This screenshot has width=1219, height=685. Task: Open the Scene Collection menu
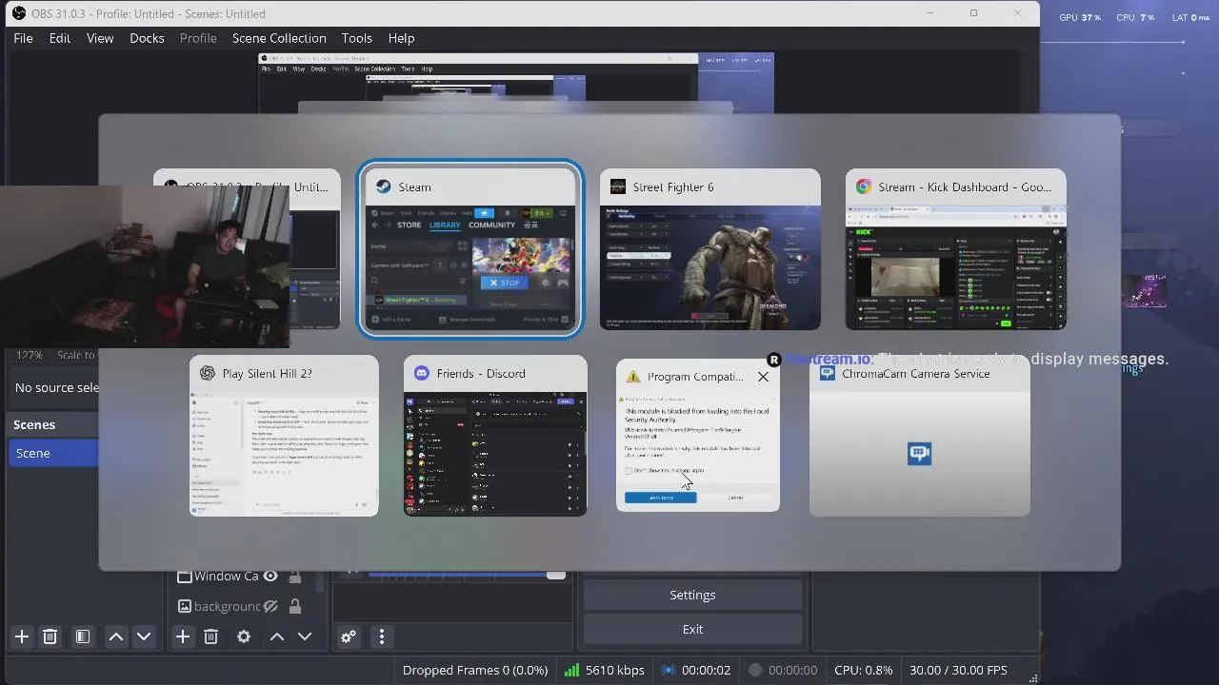coord(279,38)
